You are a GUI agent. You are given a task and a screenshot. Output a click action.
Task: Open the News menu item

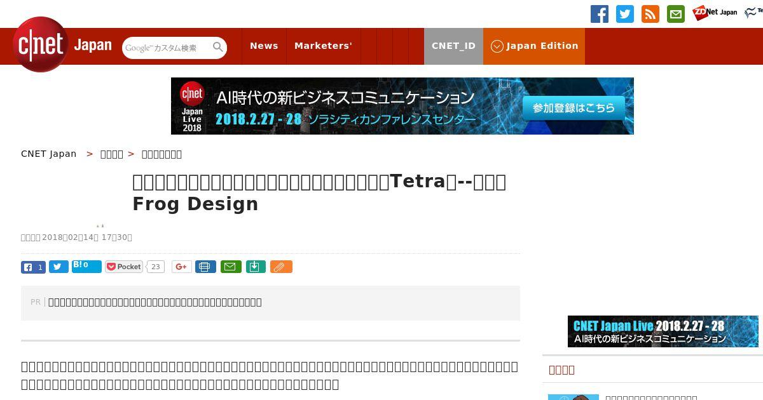click(x=264, y=46)
